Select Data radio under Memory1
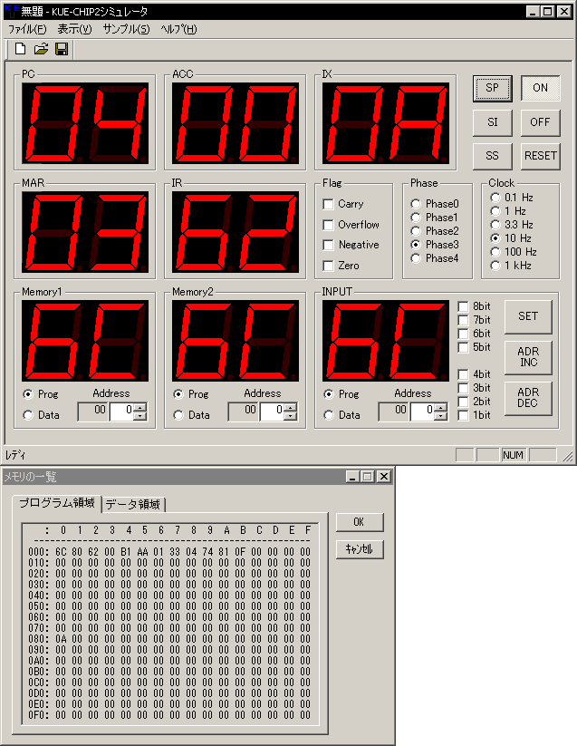This screenshot has height=746, width=577. (28, 415)
